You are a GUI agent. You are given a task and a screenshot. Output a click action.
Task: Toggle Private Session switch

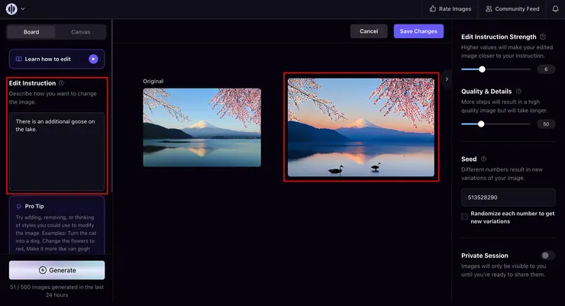547,255
